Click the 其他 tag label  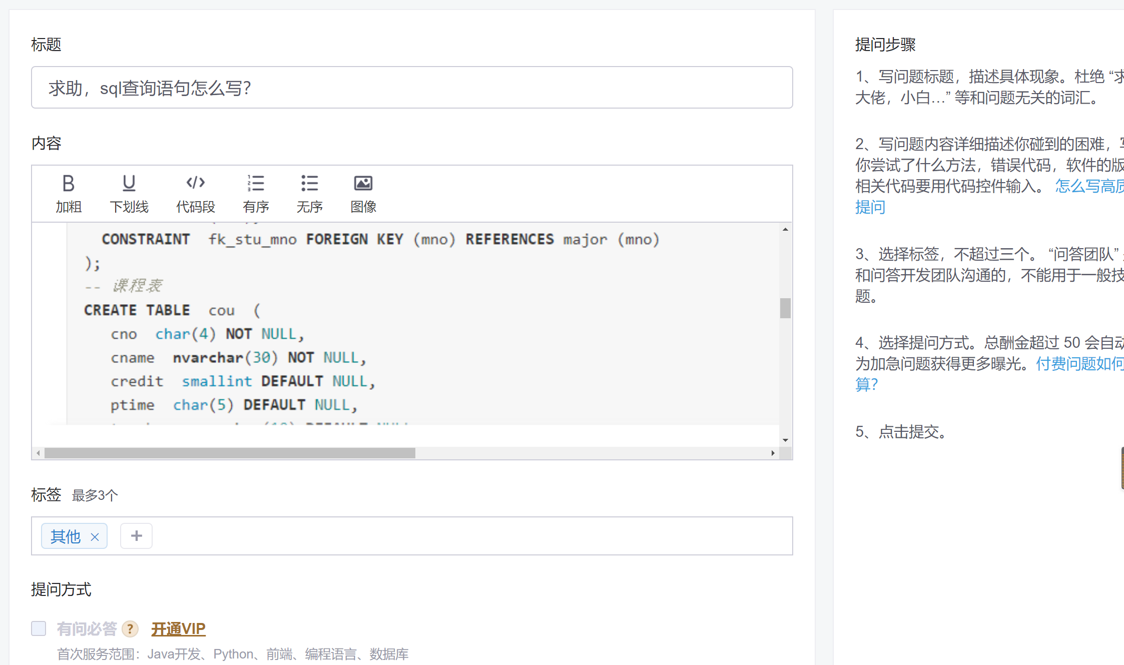pos(66,536)
